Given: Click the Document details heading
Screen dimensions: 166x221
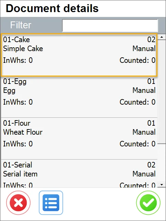Looking at the screenshot, I should tap(52, 8).
